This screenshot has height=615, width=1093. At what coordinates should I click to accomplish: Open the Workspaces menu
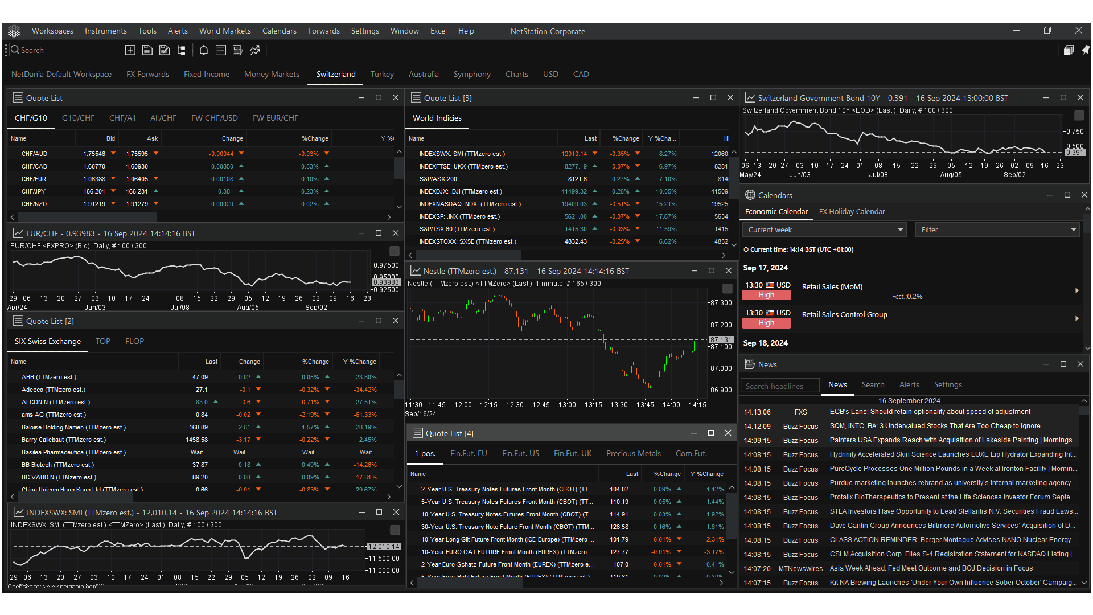point(52,31)
